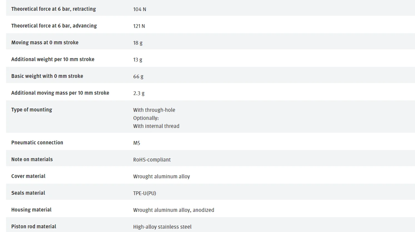Screen dimensions: 415x232
Task: Select the 121 N value
Action: point(139,26)
